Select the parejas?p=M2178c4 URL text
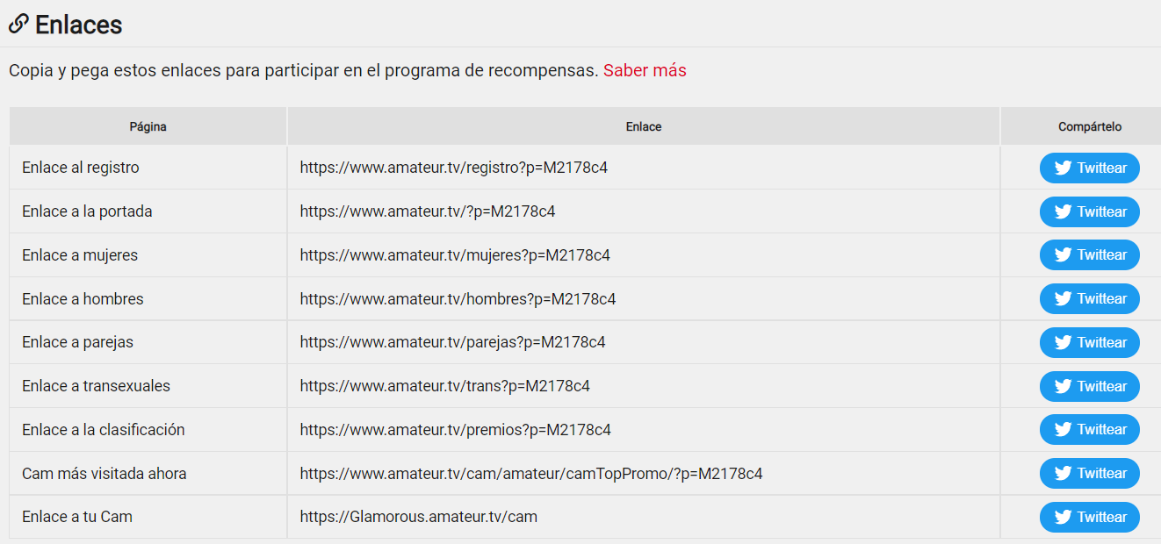Screen dimensions: 1161x544 pos(452,342)
